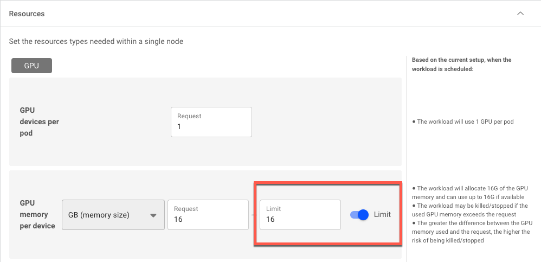Click the GPU devices per pod label

(40, 122)
